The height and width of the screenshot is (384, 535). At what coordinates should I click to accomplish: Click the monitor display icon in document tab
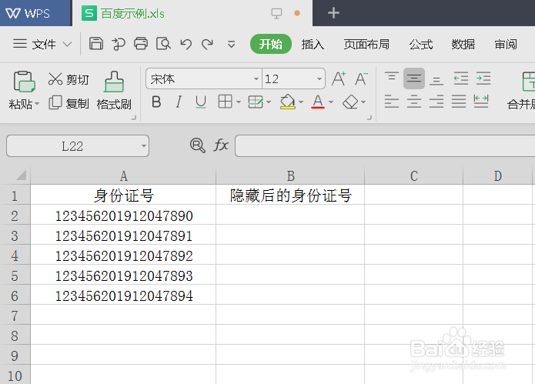click(x=276, y=13)
